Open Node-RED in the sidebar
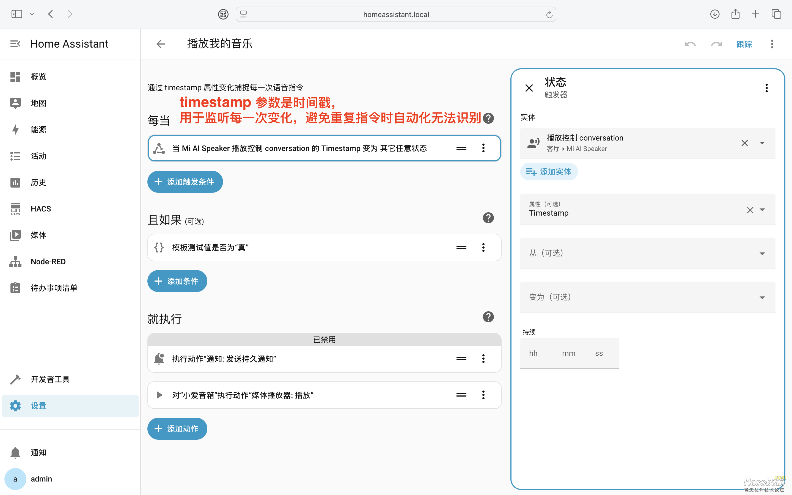792x495 pixels. pyautogui.click(x=48, y=262)
